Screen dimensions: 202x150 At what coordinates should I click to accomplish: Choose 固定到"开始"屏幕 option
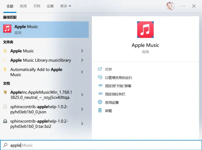coord(118,86)
